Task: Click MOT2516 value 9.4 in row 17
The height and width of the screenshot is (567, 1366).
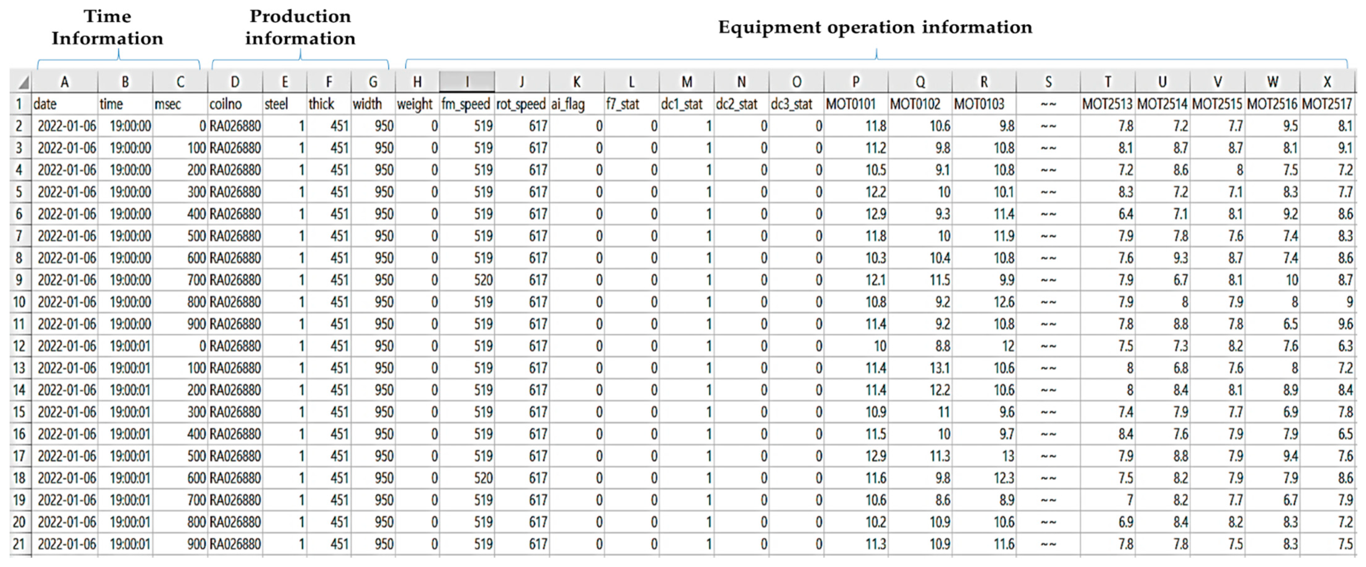Action: coord(1272,456)
